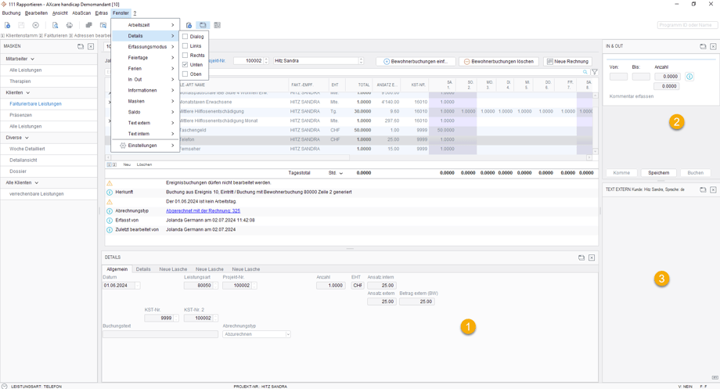Select Woche Detailliert in Masken list

tap(27, 149)
